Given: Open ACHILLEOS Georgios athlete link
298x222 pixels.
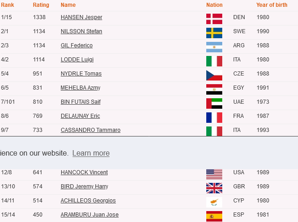Looking at the screenshot, I should coord(88,201).
